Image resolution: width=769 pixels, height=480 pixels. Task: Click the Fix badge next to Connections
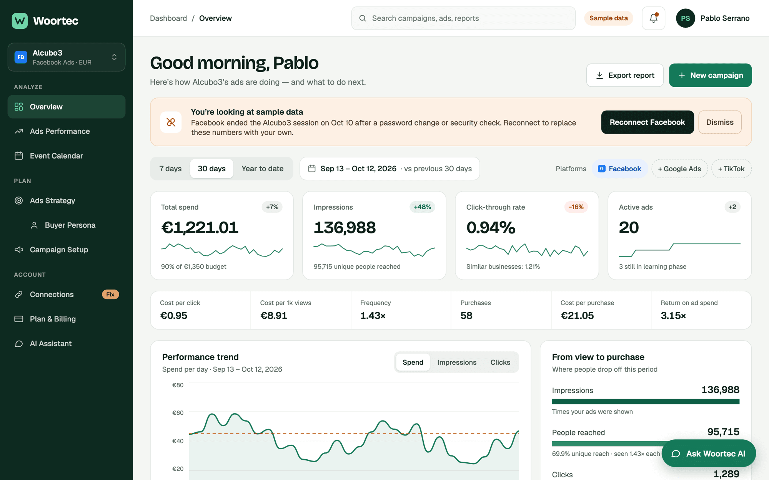110,295
